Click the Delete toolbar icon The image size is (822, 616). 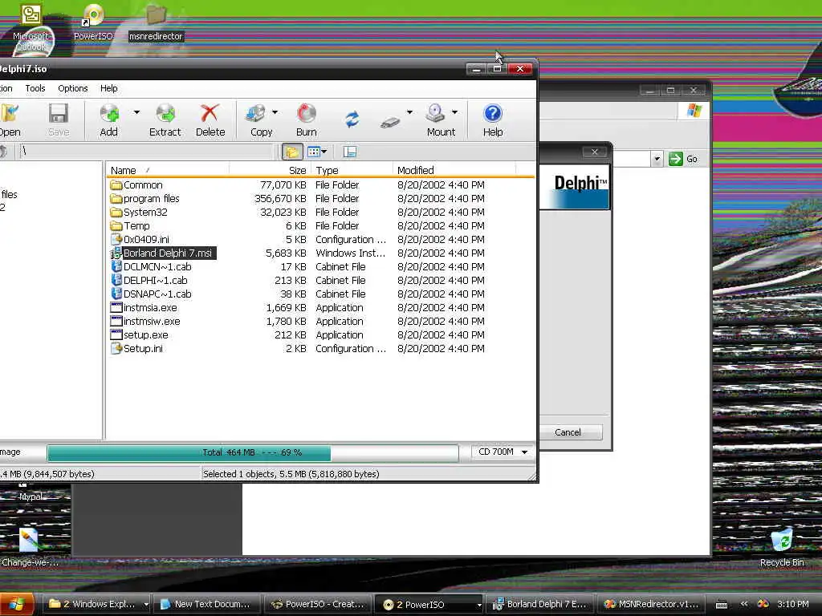[x=210, y=120]
